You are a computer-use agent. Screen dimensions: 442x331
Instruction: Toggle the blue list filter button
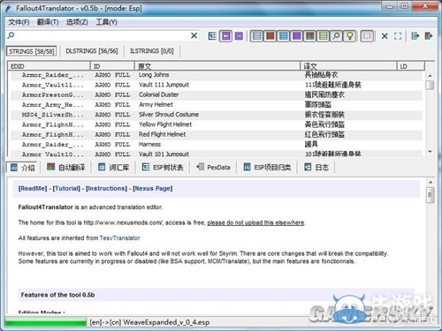click(x=284, y=36)
